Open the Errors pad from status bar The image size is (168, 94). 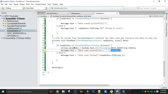tap(164, 88)
